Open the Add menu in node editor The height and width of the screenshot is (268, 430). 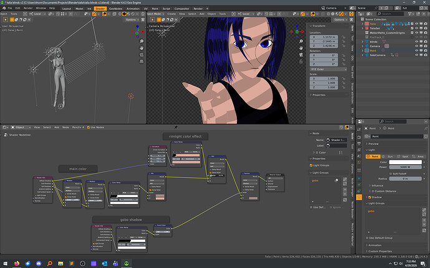point(57,127)
